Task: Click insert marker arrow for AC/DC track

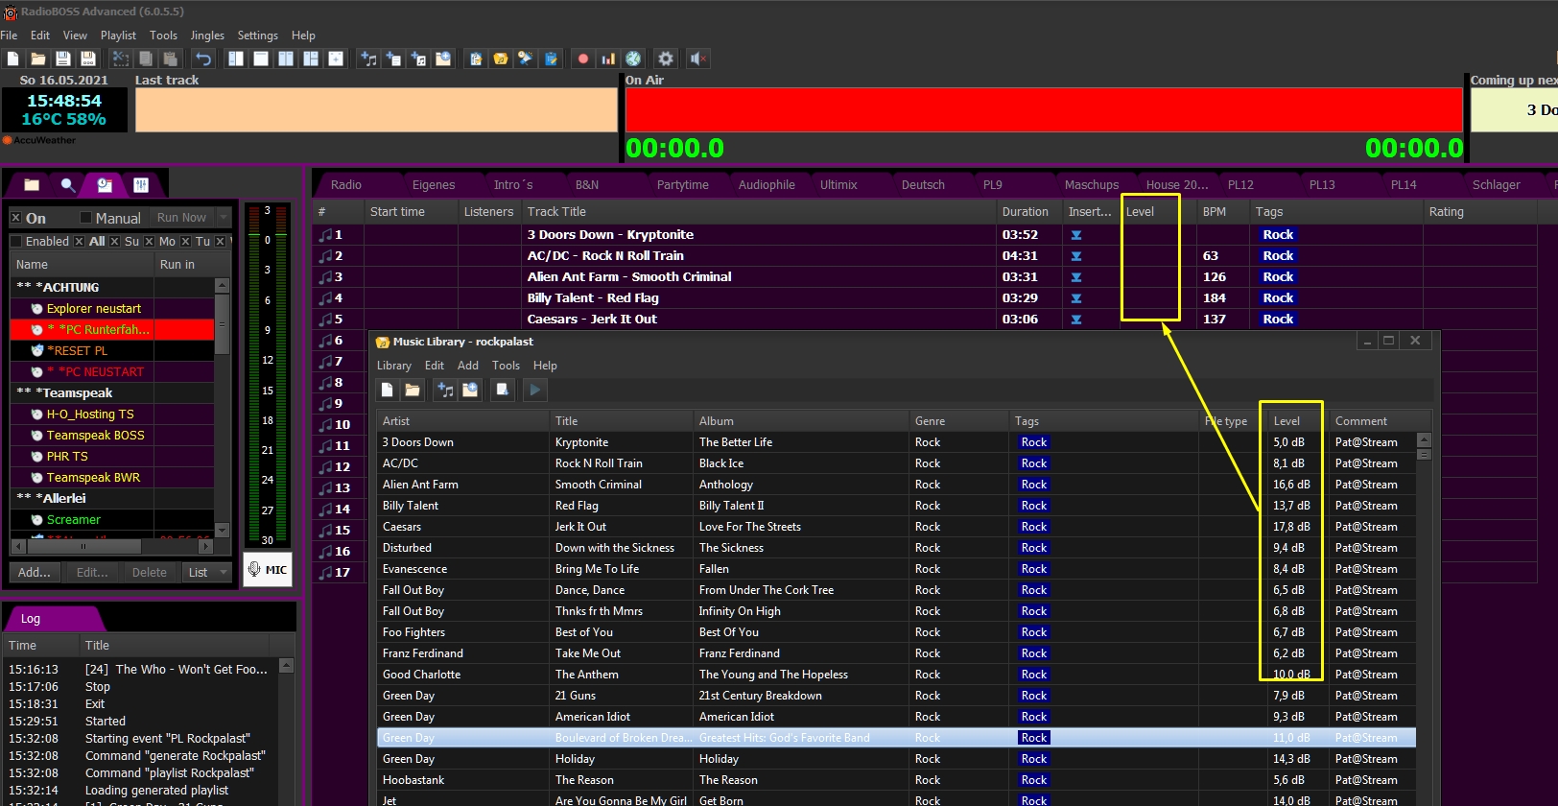Action: 1076,256
